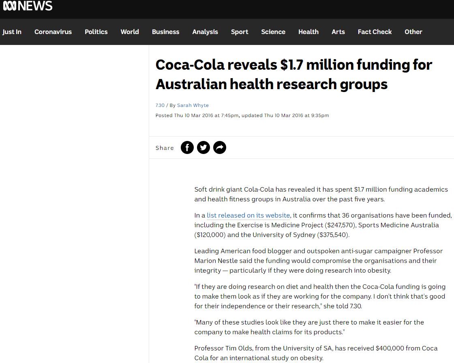Viewport: 454px width, 363px height.
Task: Select the Analysis menu item
Action: (205, 32)
